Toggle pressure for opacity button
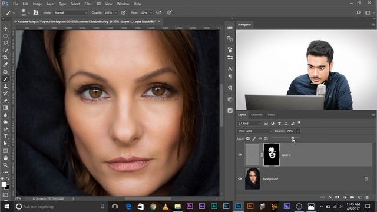The width and height of the screenshot is (377, 212). click(x=123, y=12)
